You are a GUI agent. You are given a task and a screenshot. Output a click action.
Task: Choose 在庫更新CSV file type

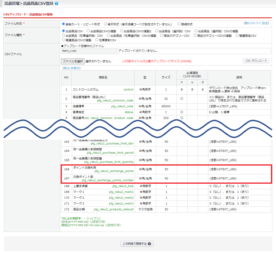click(x=97, y=40)
